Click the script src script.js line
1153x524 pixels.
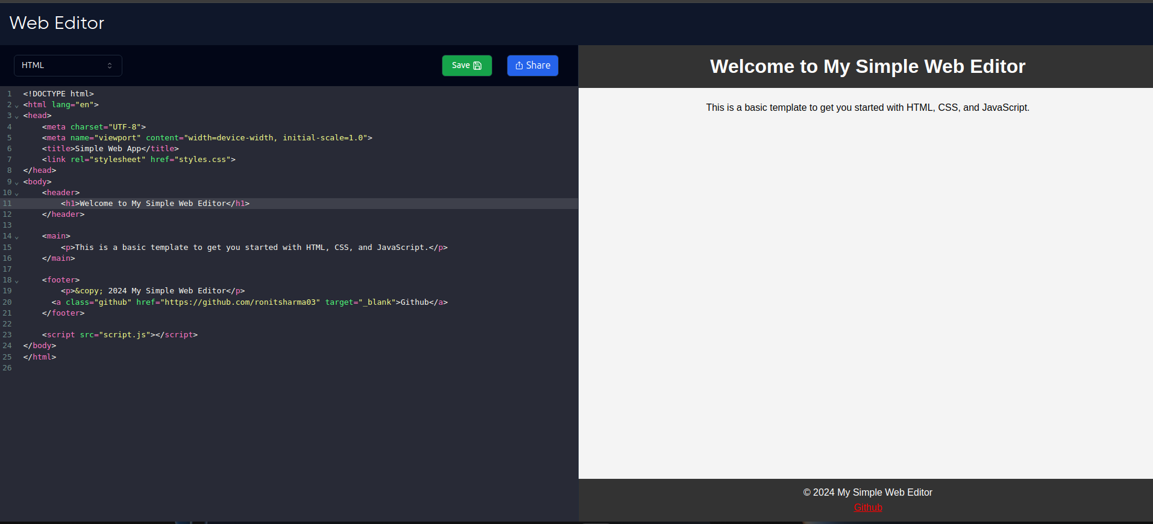coord(120,335)
